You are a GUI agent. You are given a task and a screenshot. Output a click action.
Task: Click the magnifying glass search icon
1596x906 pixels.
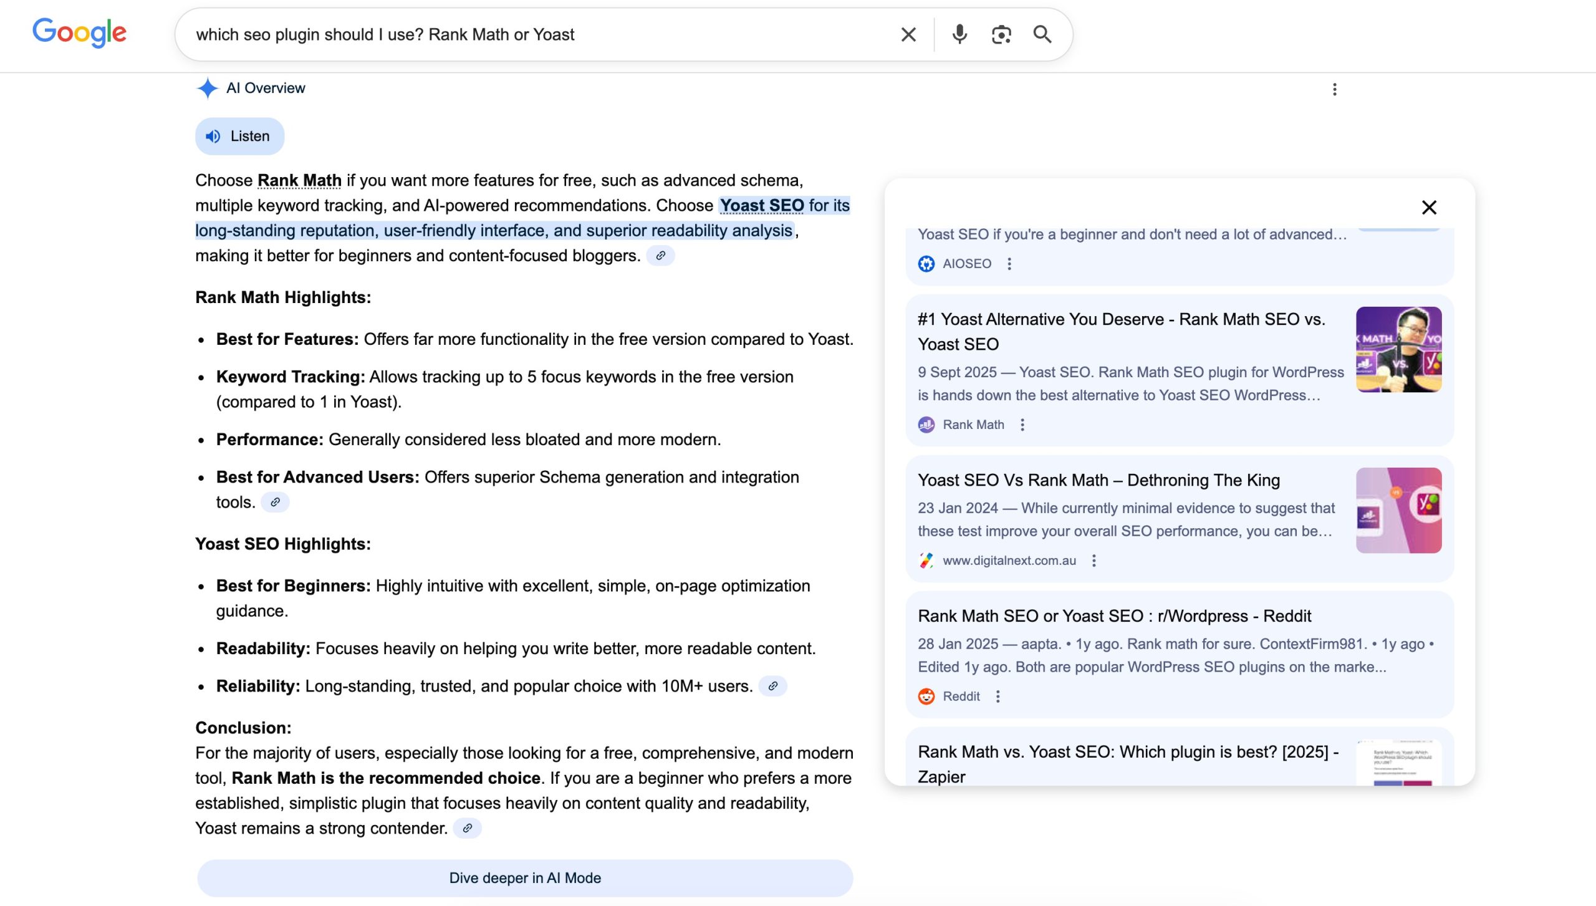point(1042,34)
